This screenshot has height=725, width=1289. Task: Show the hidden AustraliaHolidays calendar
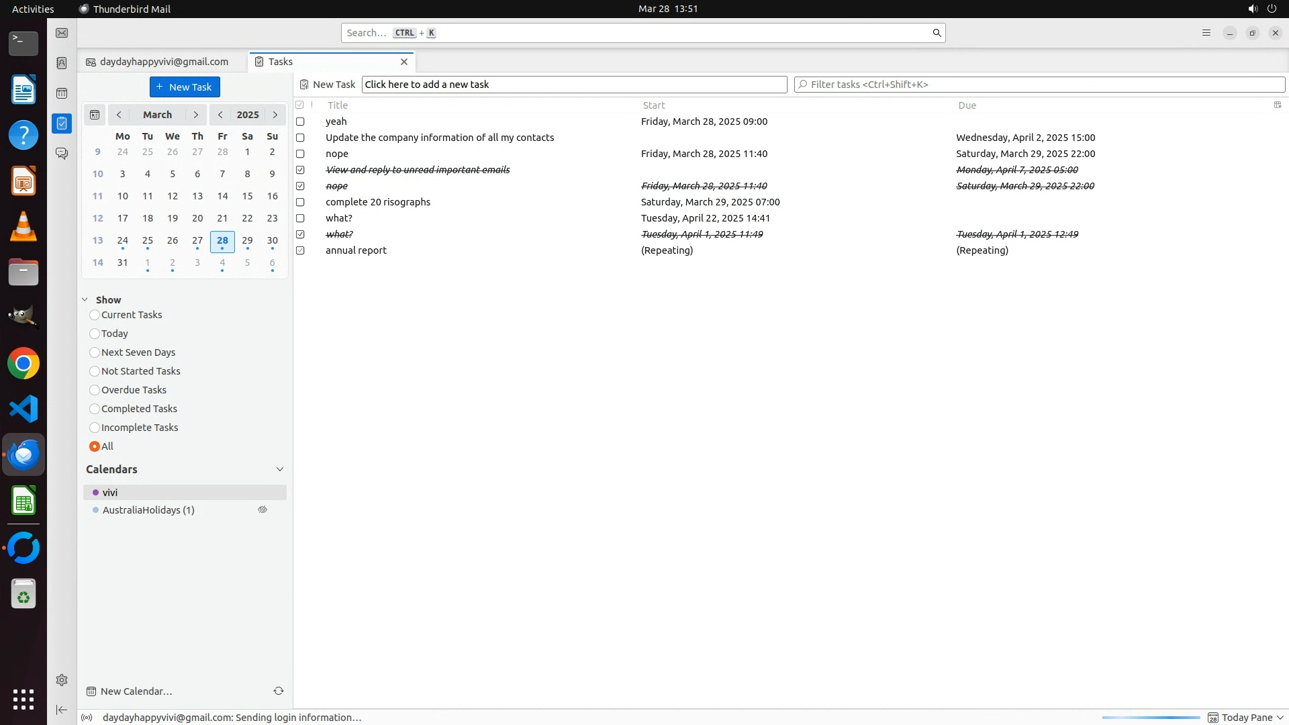[262, 510]
